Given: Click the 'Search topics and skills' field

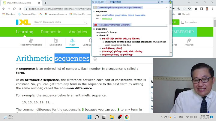Looking at the screenshot, I should [x=58, y=22].
